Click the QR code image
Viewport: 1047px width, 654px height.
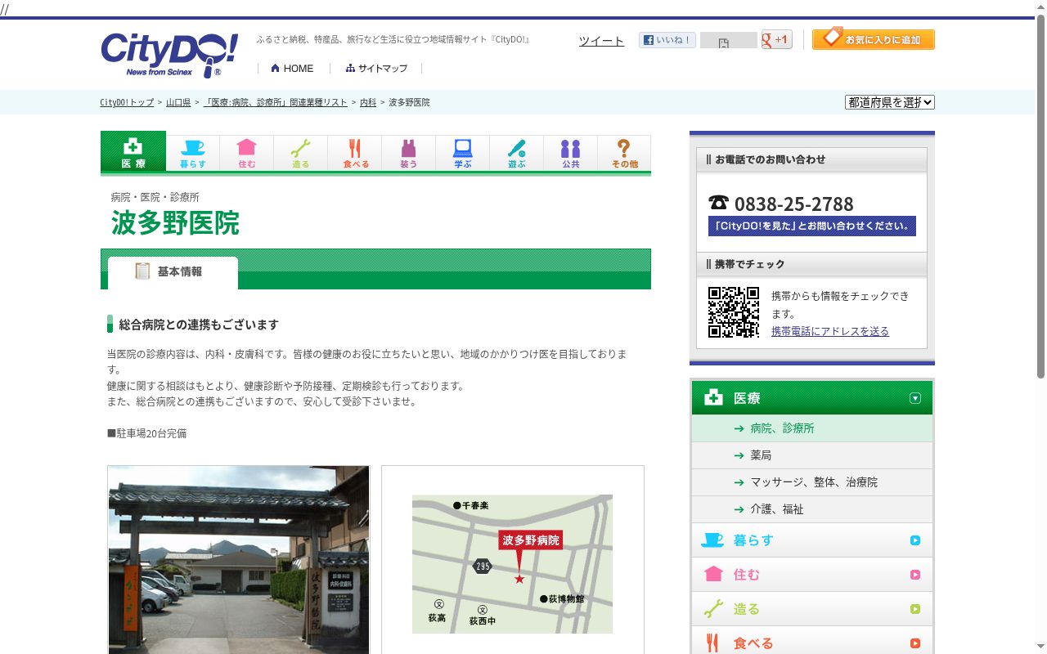click(734, 312)
